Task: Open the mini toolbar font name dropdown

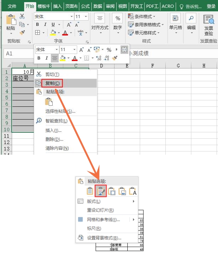Action: click(57, 50)
